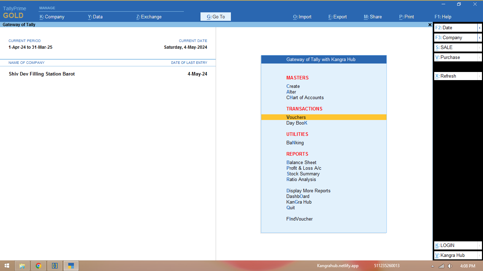This screenshot has width=483, height=271.
Task: Open Balance Sheet report
Action: (301, 162)
